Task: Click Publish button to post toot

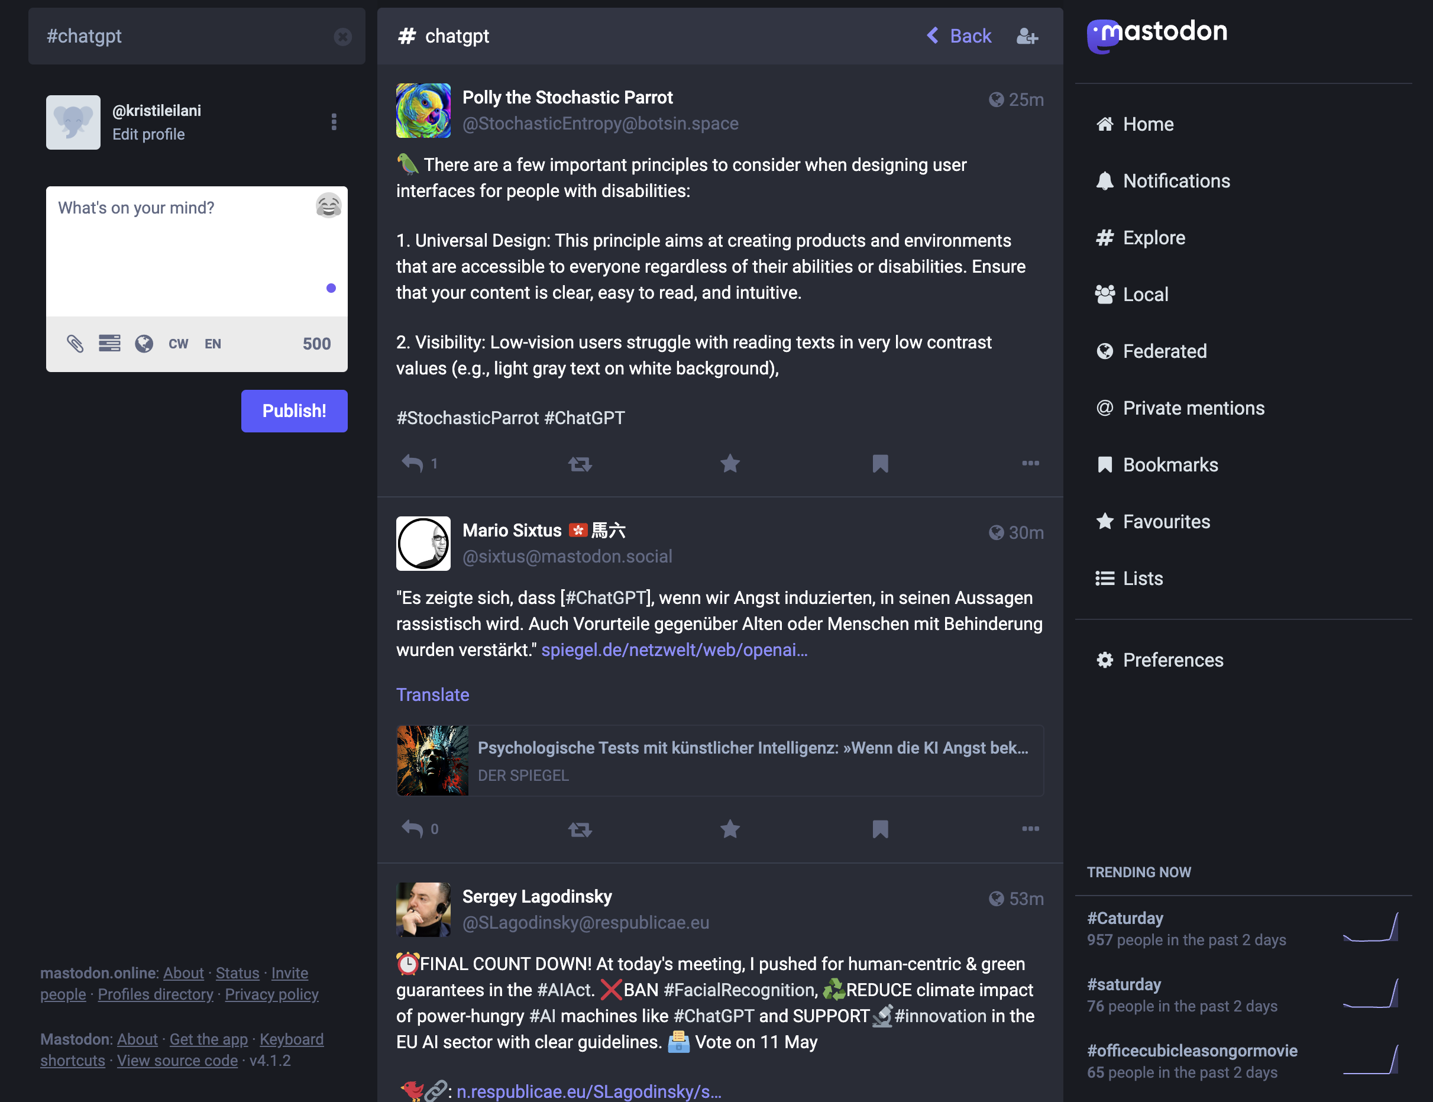Action: pos(294,411)
